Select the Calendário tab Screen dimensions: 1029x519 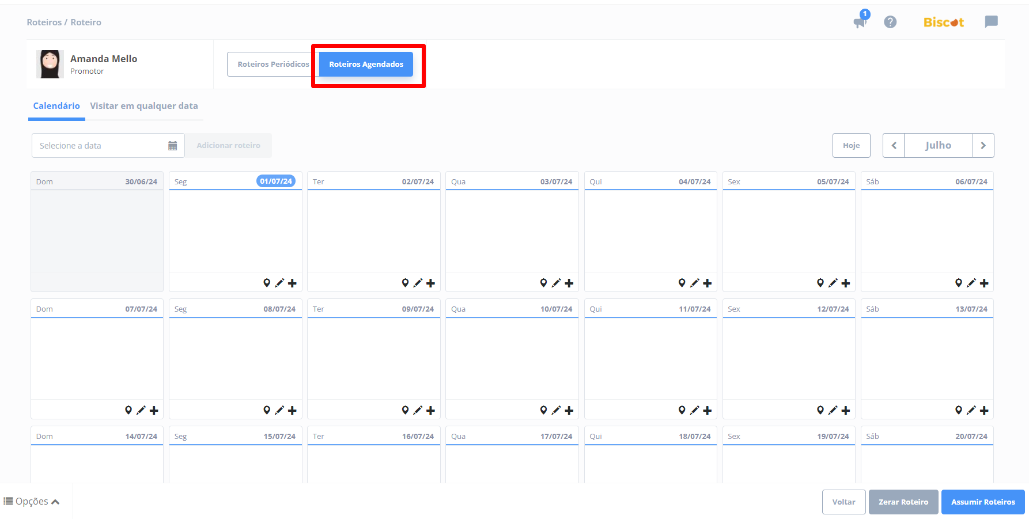point(56,106)
